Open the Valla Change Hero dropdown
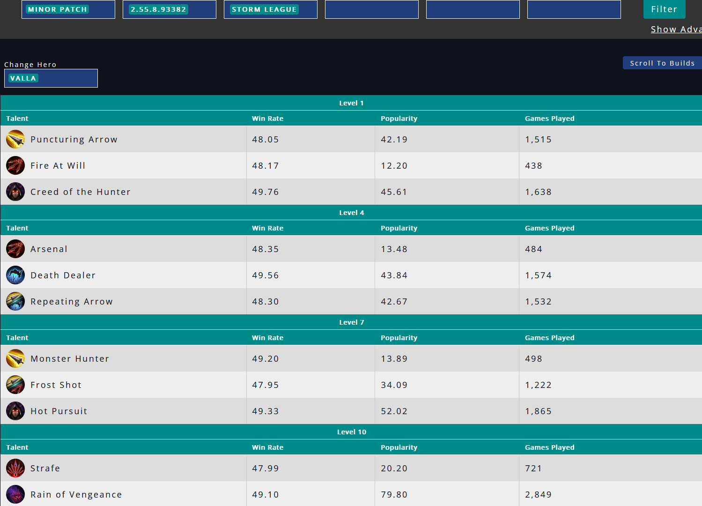The image size is (702, 506). [x=51, y=78]
